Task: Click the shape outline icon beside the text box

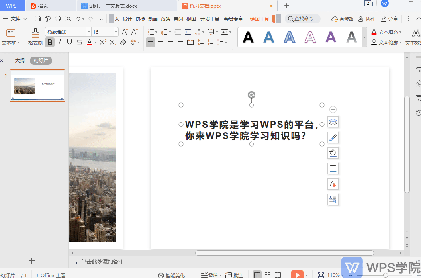Action: [x=333, y=169]
